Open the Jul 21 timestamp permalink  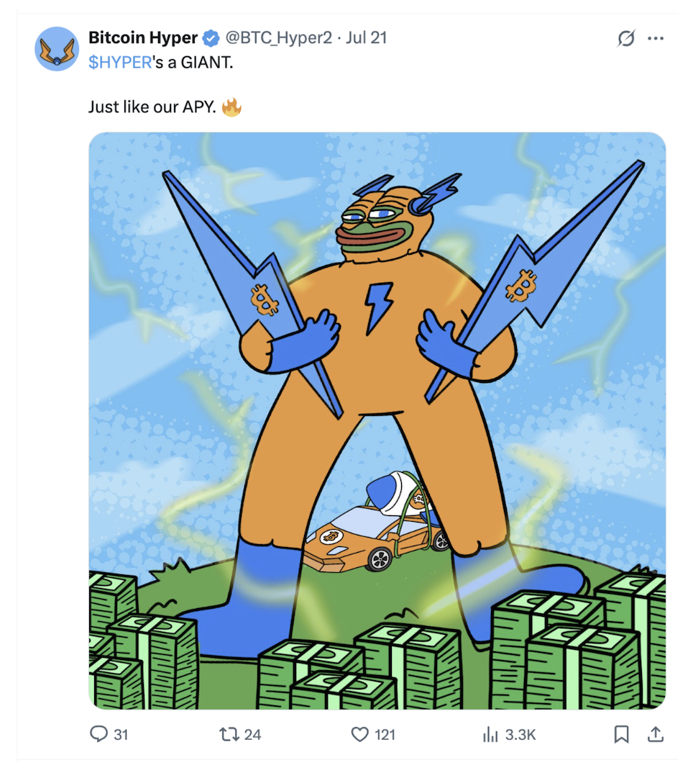pos(367,38)
